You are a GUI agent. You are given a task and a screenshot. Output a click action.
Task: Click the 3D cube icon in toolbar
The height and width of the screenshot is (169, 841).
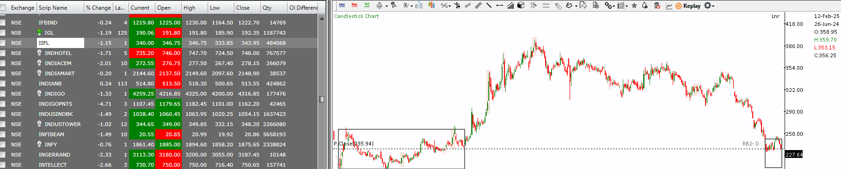pyautogui.click(x=521, y=5)
